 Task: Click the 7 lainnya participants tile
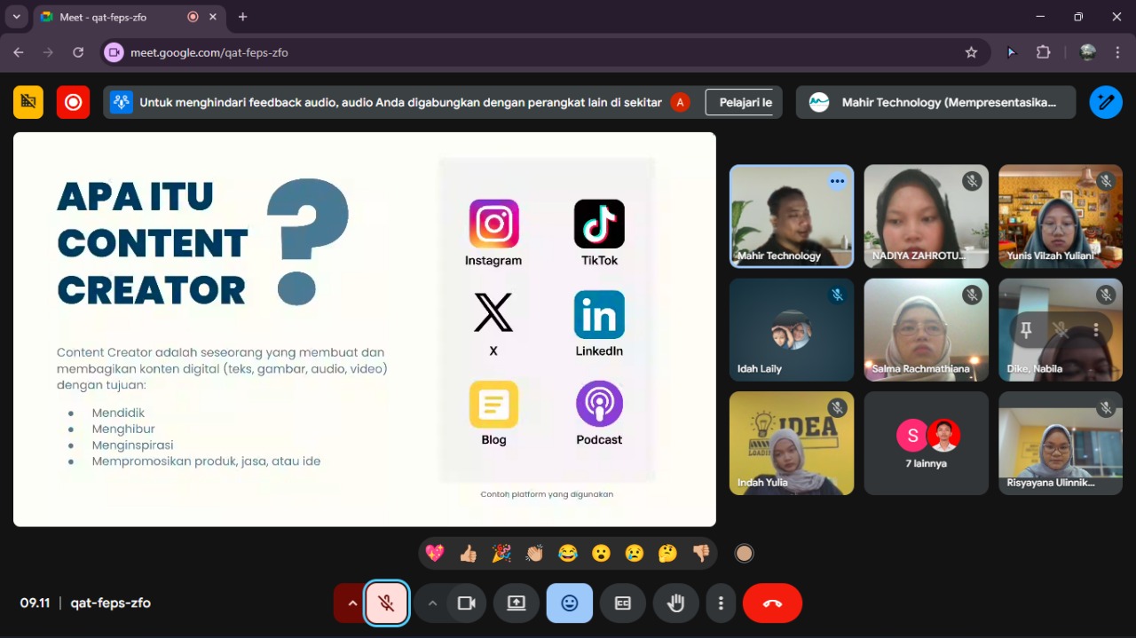pos(926,443)
